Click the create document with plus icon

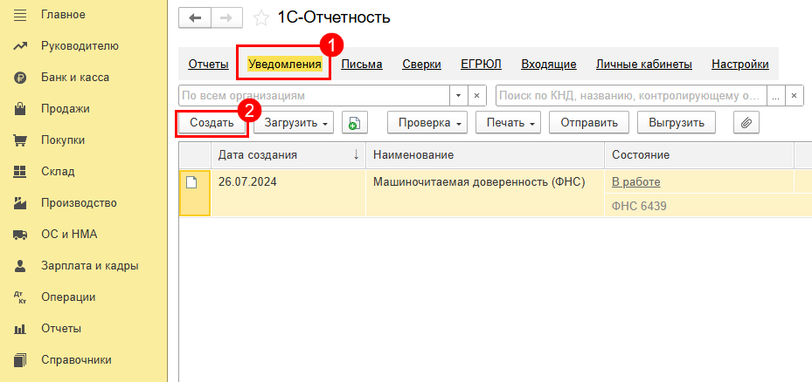point(354,123)
